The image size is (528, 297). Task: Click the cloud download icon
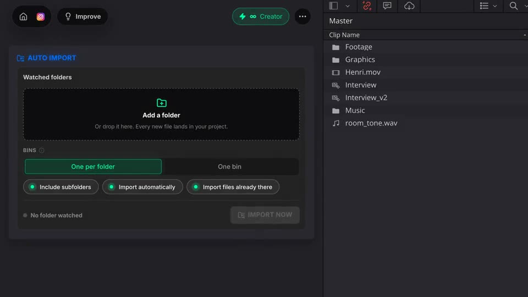click(x=409, y=5)
